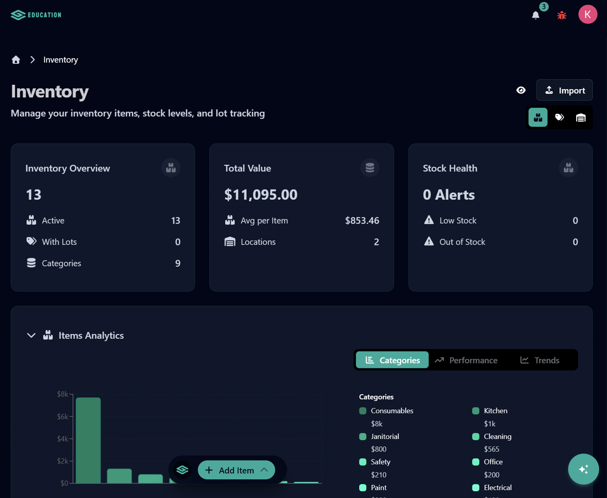
Task: Switch to the Items view boxes icon
Action: click(538, 117)
